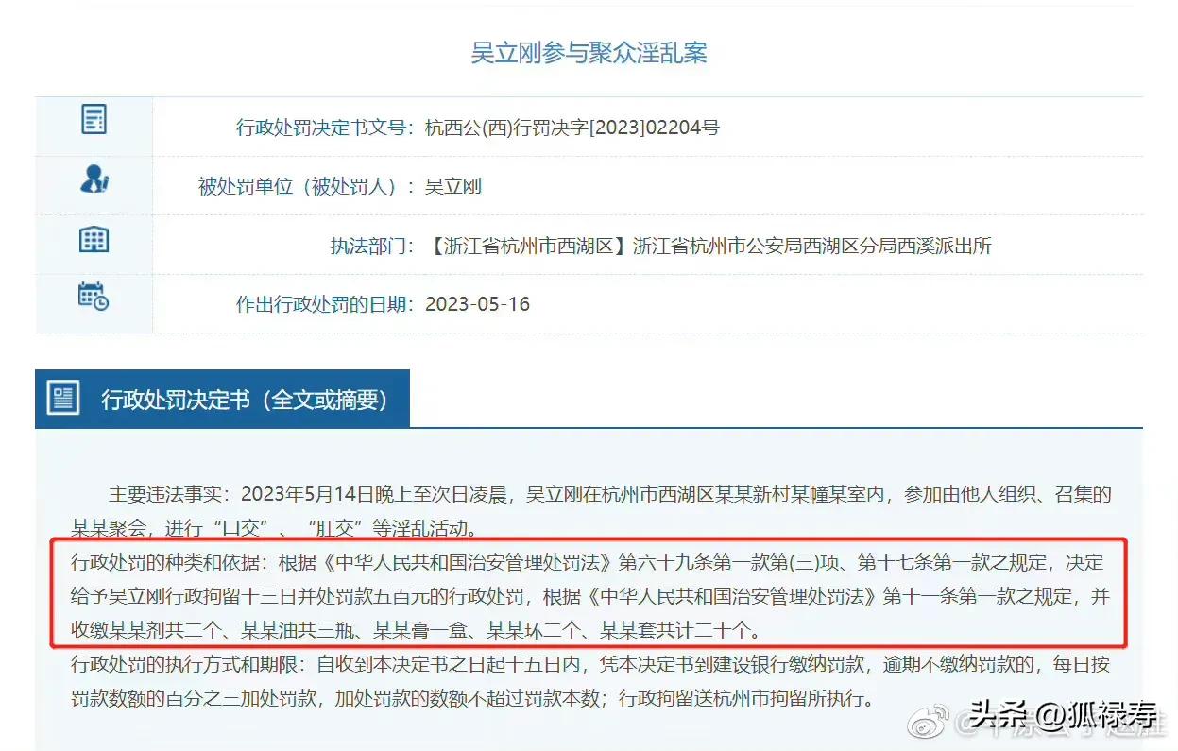Click the 执法部门 agency text 西溪派出所
This screenshot has width=1178, height=751.
(x=945, y=246)
